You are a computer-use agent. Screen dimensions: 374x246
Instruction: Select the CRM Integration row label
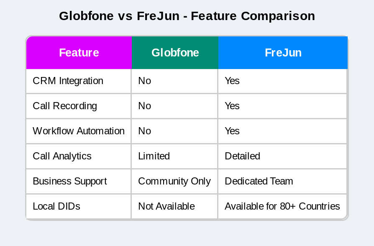coord(68,81)
